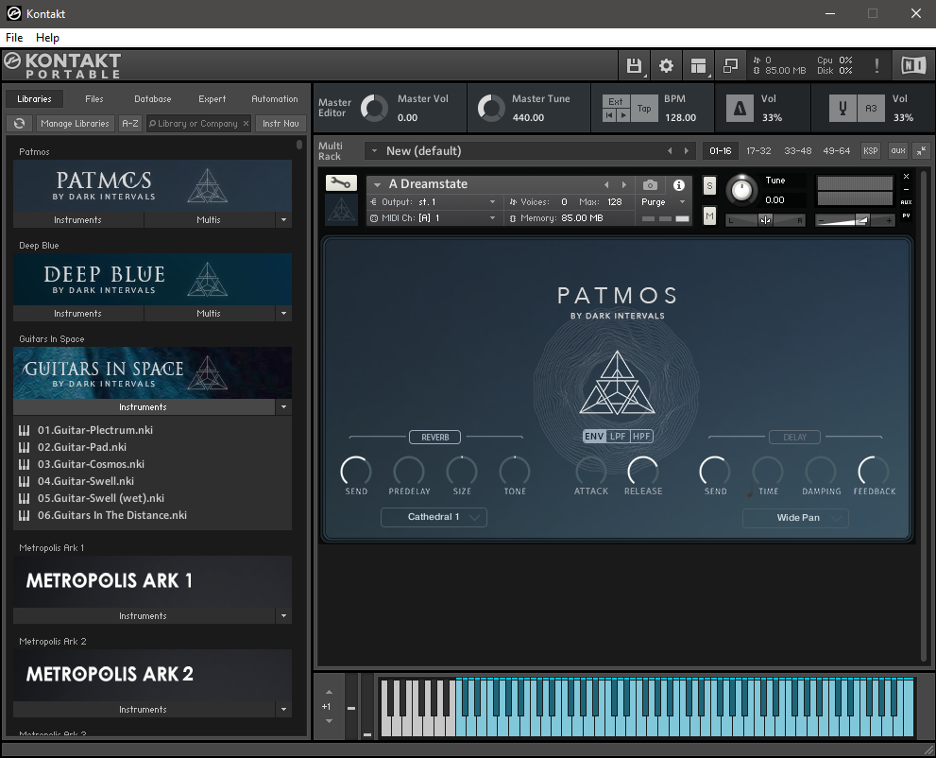
Task: Expand the Deep Blue library options arrow
Action: pyautogui.click(x=283, y=314)
